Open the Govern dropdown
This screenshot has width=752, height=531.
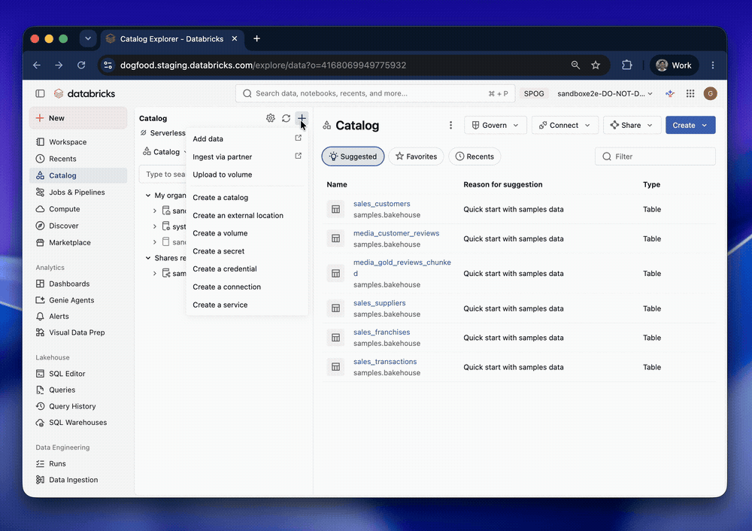[x=496, y=125]
